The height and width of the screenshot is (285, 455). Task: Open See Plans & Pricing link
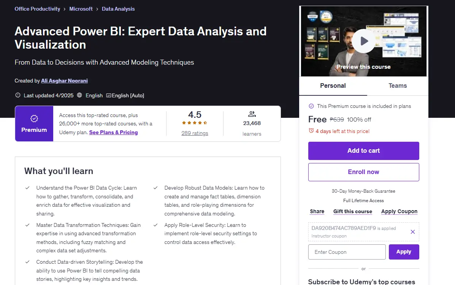113,132
